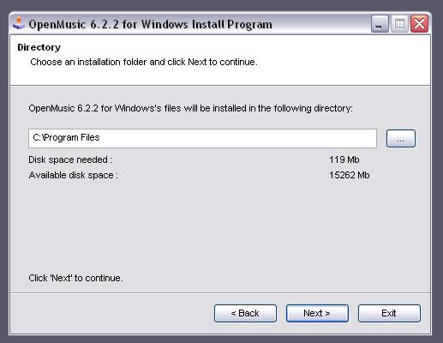Click the 'Disk space needed' label
Screen dimensions: 443x343
70,159
